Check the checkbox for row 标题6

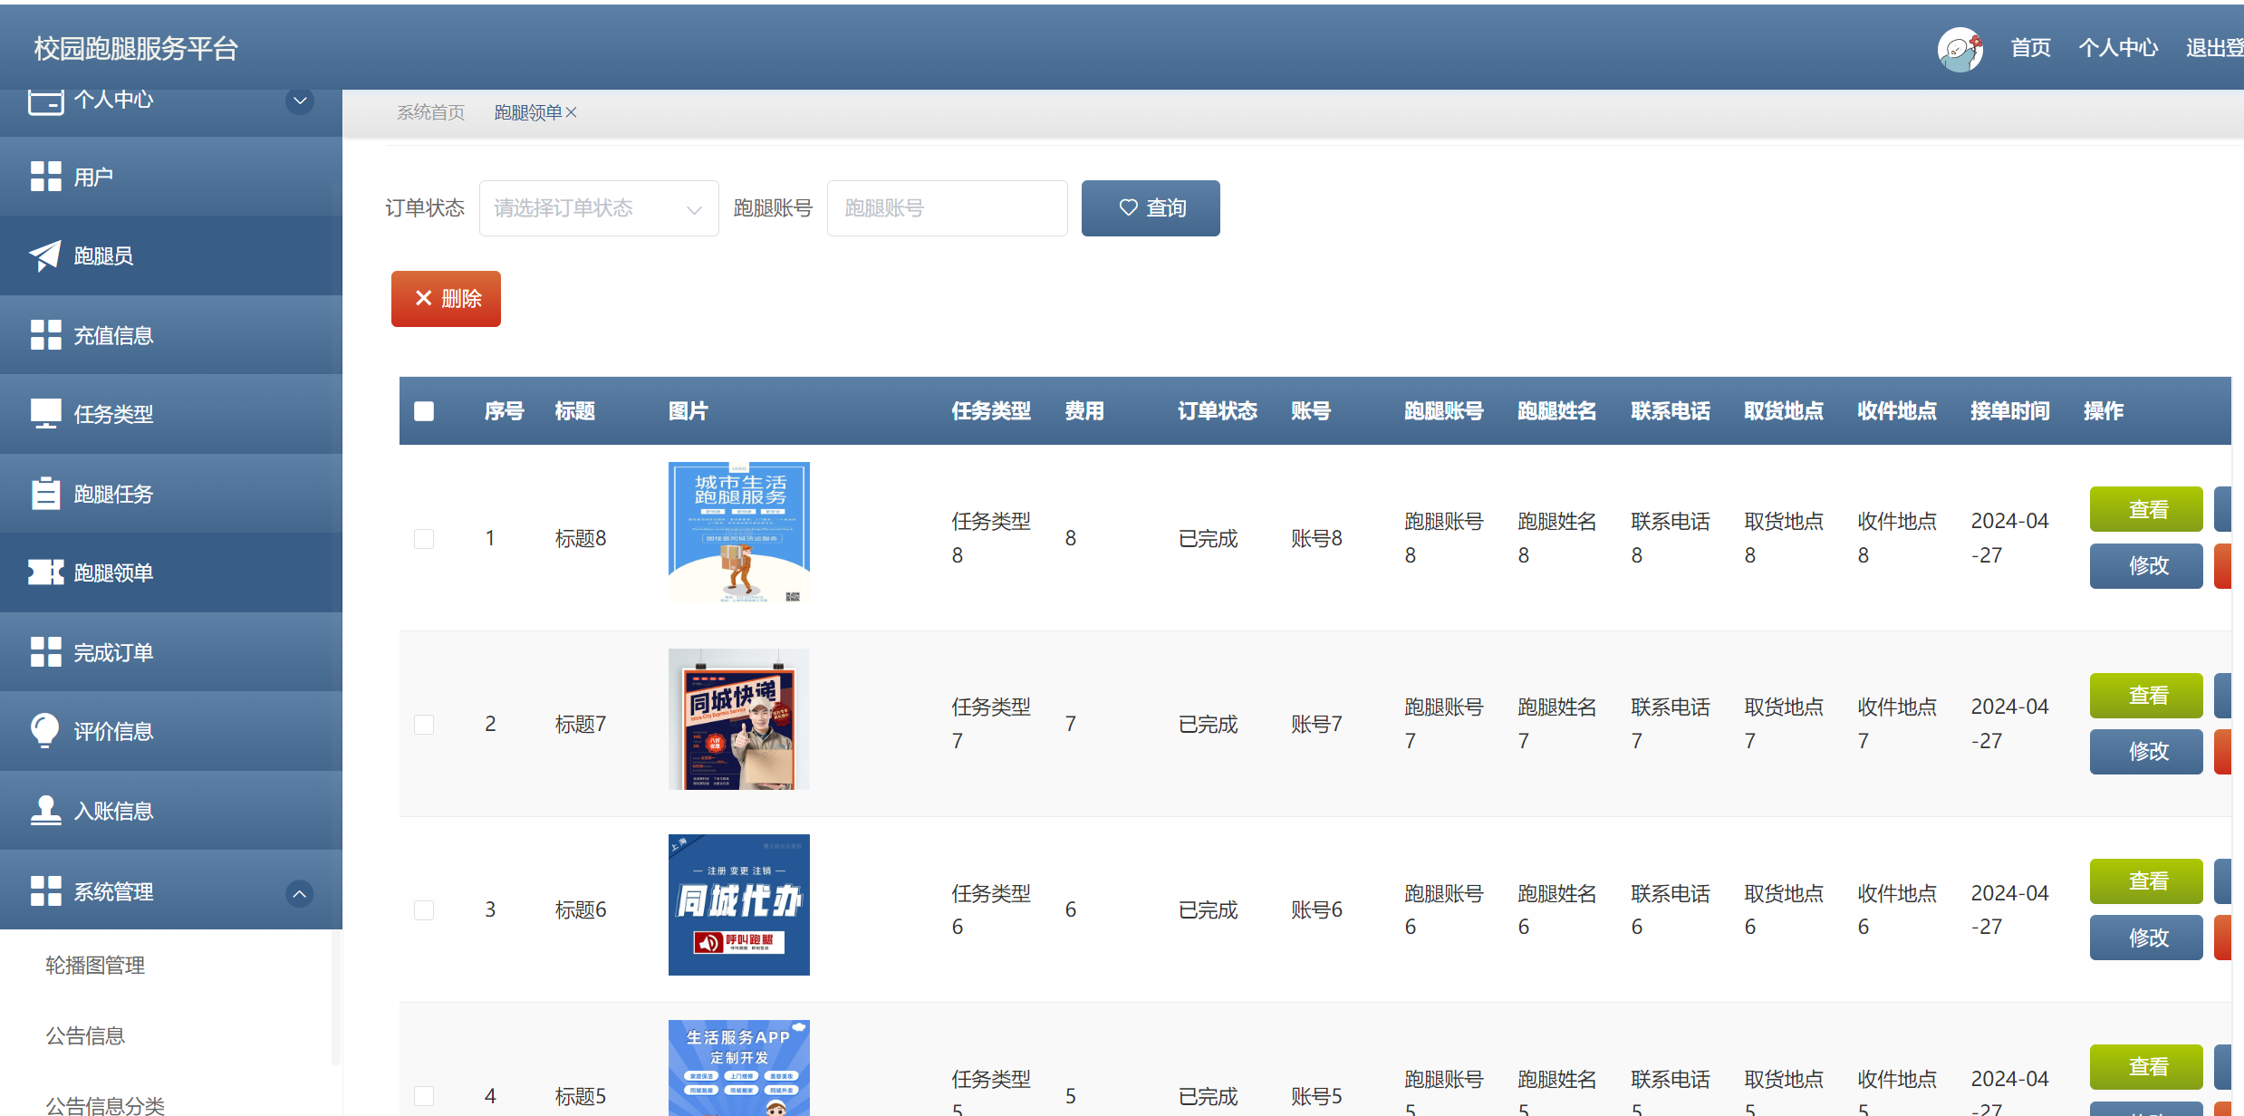tap(424, 909)
